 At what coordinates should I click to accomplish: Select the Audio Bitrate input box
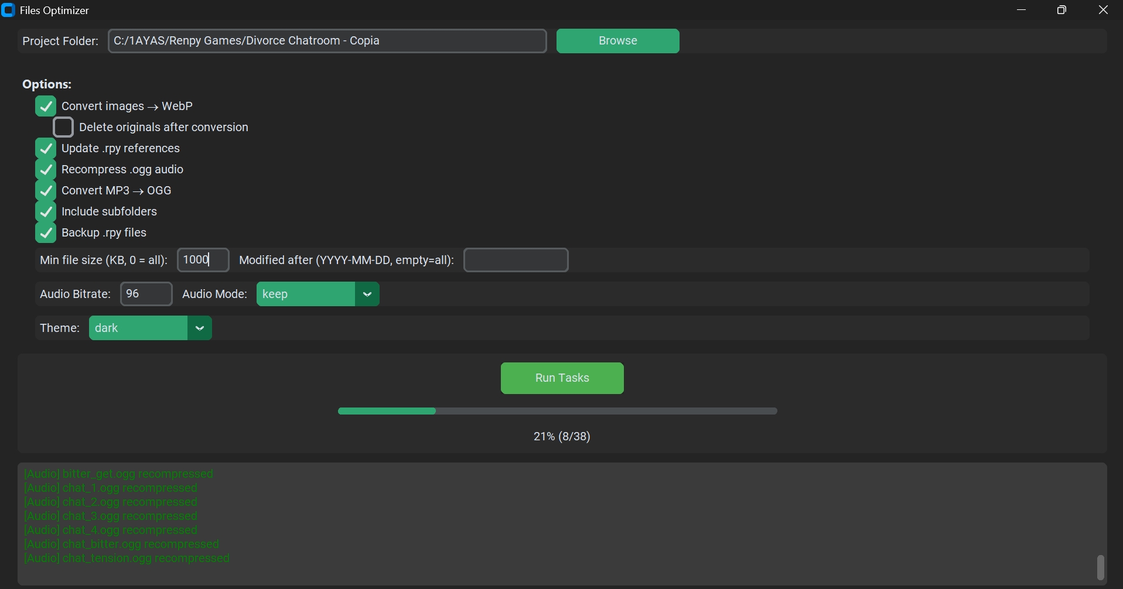pos(146,294)
